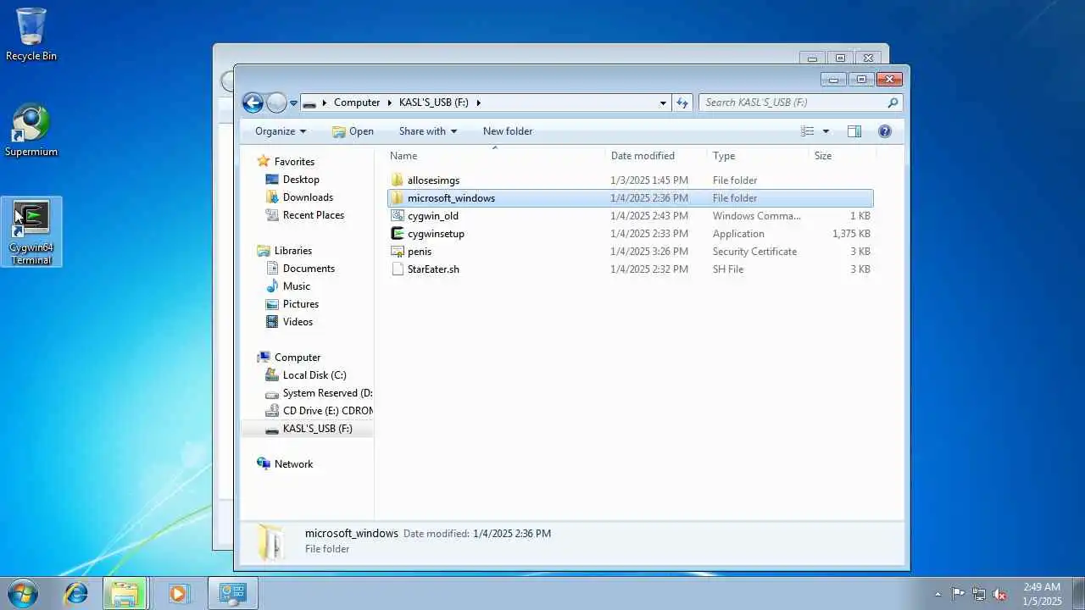Open the Action Center flag icon

coord(958,594)
